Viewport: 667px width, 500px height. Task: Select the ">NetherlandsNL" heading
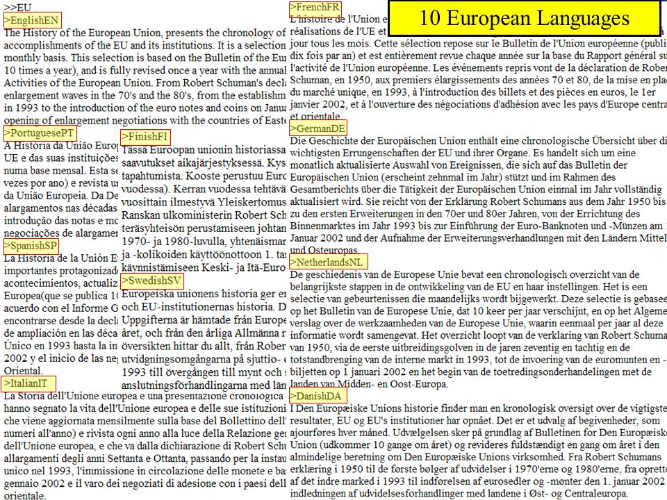328,262
